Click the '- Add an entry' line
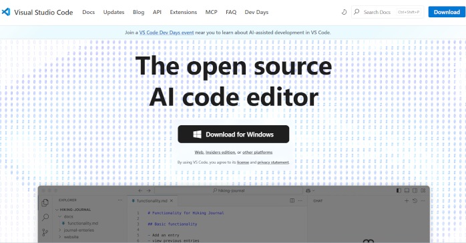Viewport: 466px width, 243px height. tap(164, 235)
